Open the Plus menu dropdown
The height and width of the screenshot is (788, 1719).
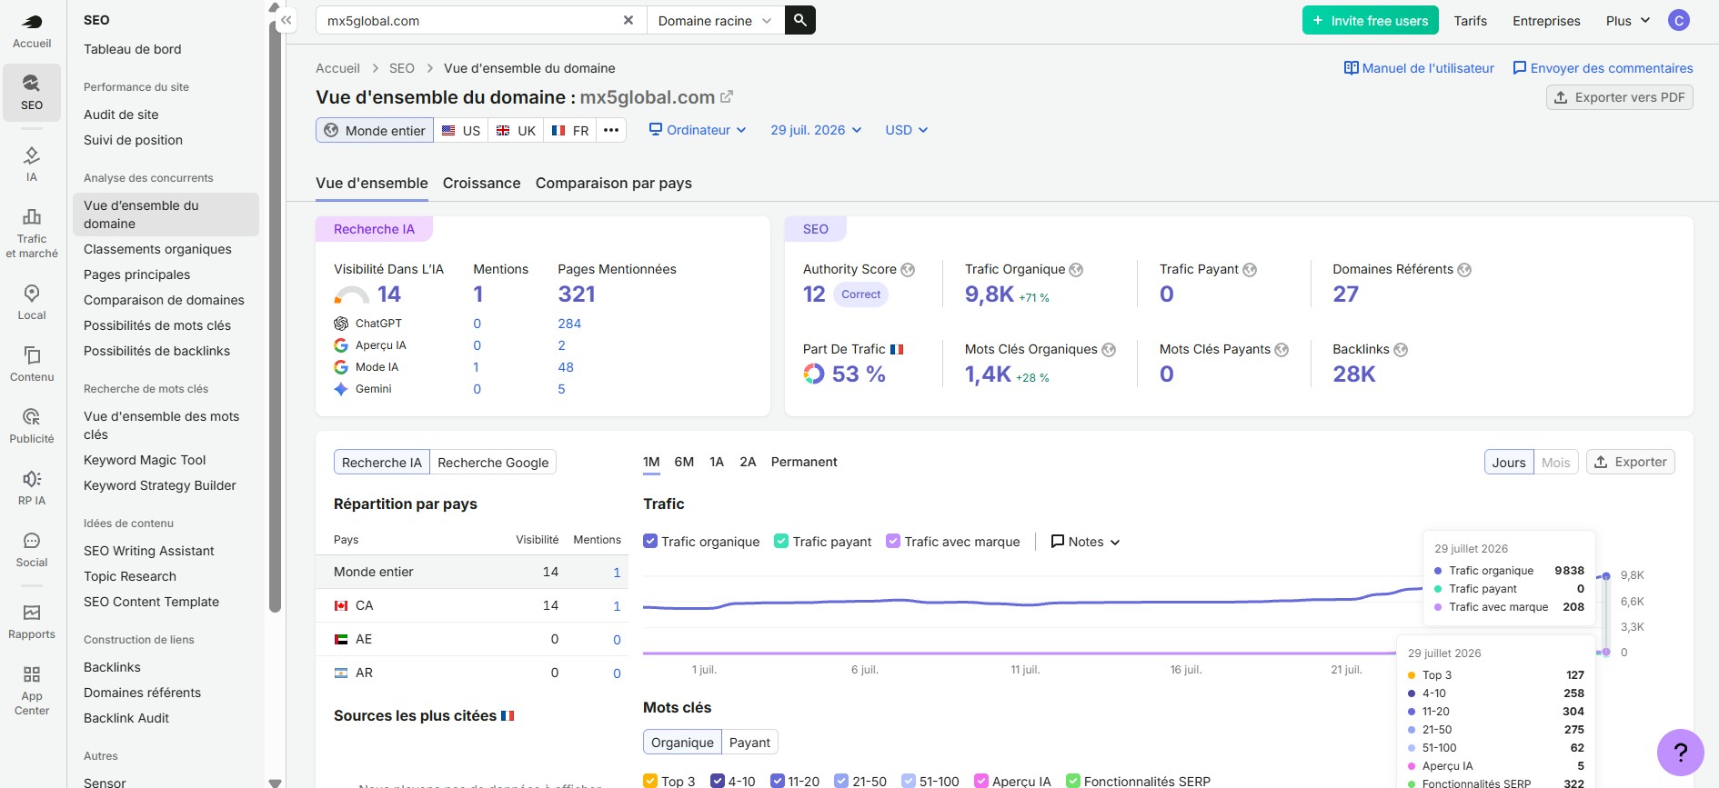pyautogui.click(x=1628, y=20)
